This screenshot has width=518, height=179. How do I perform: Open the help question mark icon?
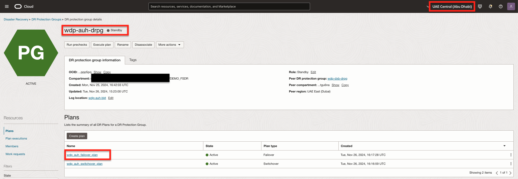pyautogui.click(x=501, y=6)
